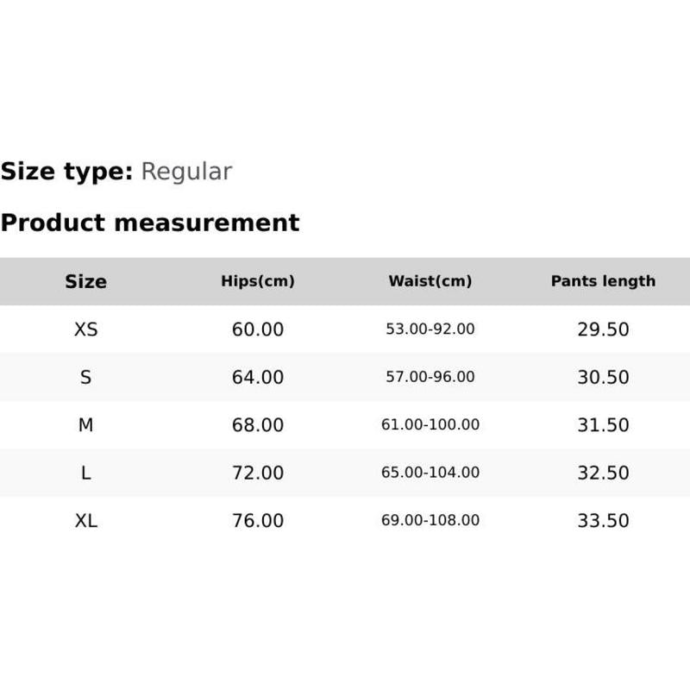The image size is (690, 690).
Task: Click the 60.00 hips value
Action: pyautogui.click(x=258, y=329)
